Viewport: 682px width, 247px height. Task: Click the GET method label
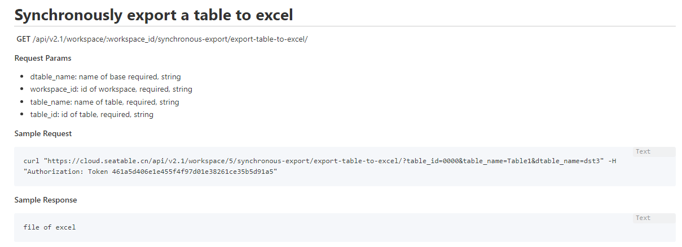(x=23, y=39)
